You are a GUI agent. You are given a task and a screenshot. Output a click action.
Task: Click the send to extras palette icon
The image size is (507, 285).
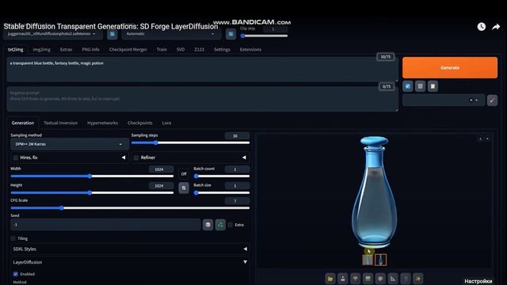click(x=380, y=279)
